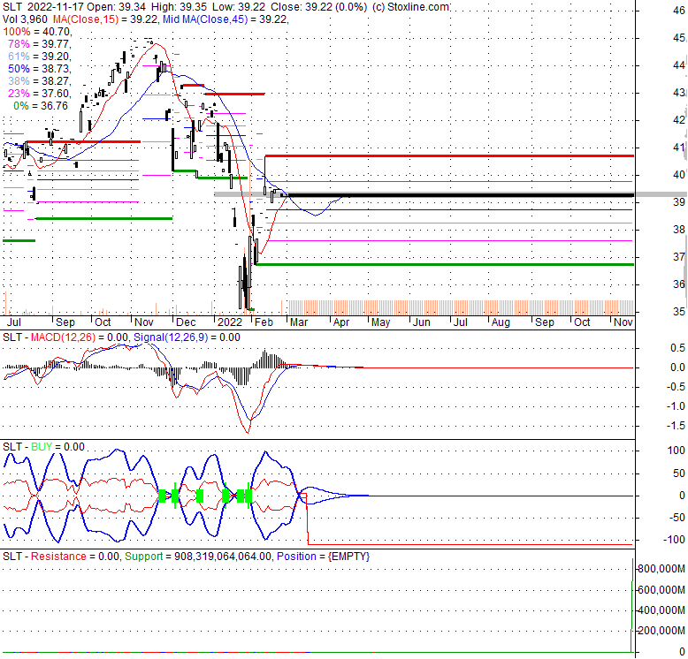The image size is (688, 659).
Task: Click the 'Dec' label on time axis
Action: [x=186, y=322]
